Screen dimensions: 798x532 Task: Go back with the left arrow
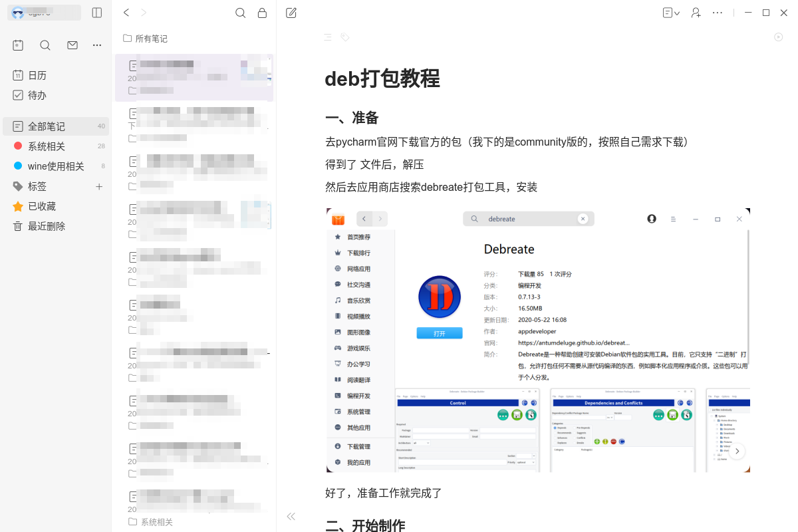pos(126,13)
